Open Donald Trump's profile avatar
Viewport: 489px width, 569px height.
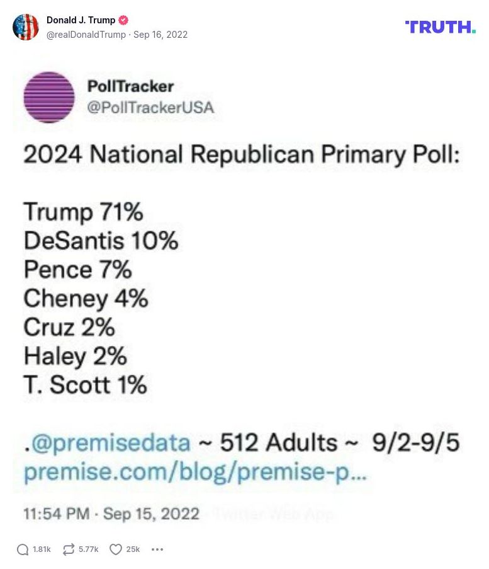tap(26, 28)
